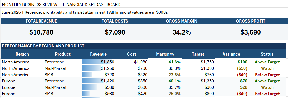Select the $760 target cell
288x98 pixels.
click(198, 75)
